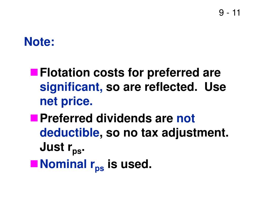Click the slide number 9 - 11

pyautogui.click(x=230, y=13)
